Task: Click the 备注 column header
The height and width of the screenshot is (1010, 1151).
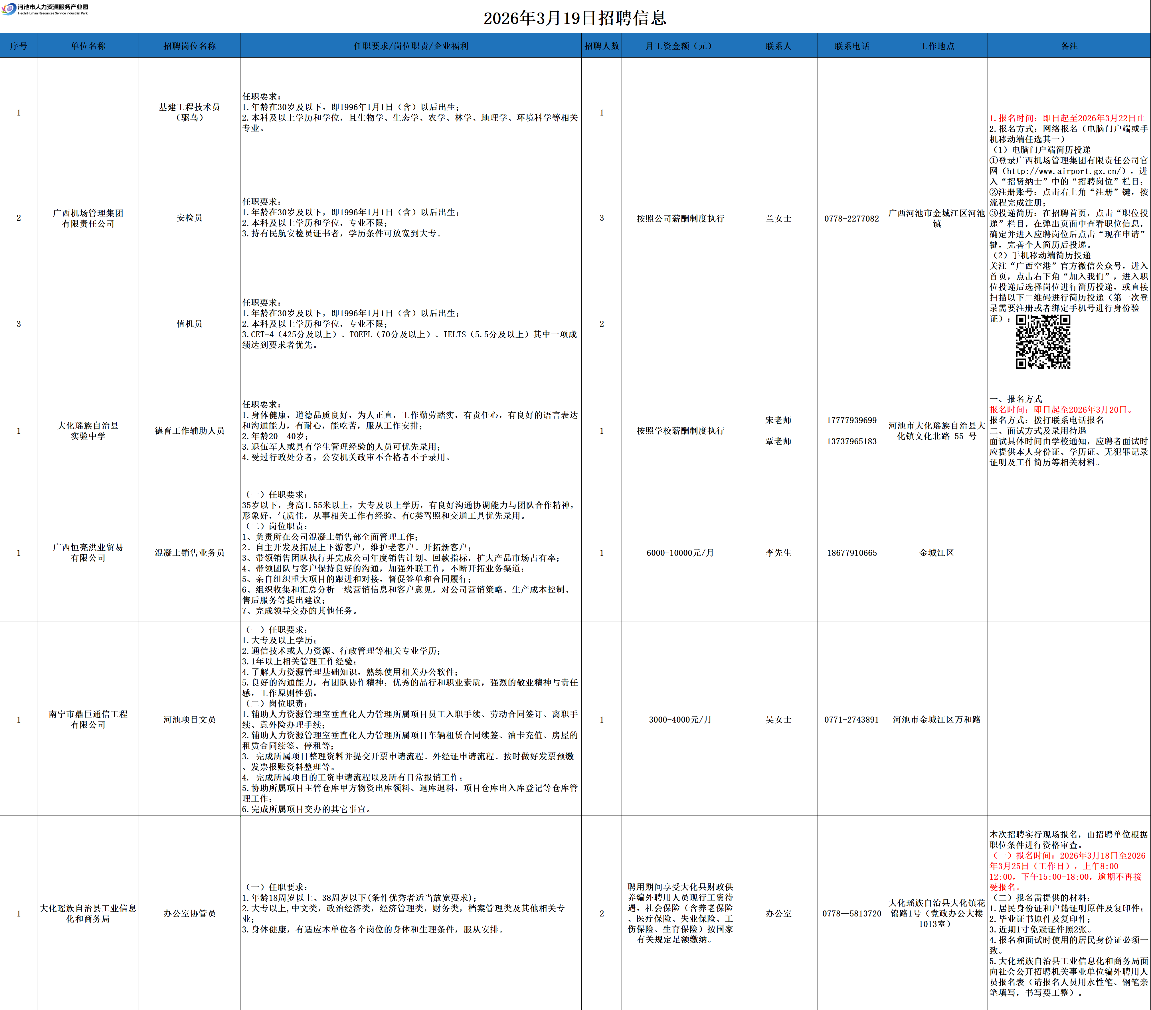Action: 1069,46
